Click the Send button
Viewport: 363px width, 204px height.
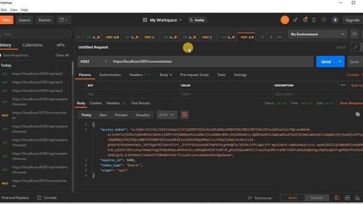point(326,62)
